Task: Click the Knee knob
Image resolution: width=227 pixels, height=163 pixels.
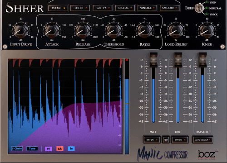Action: [x=207, y=31]
